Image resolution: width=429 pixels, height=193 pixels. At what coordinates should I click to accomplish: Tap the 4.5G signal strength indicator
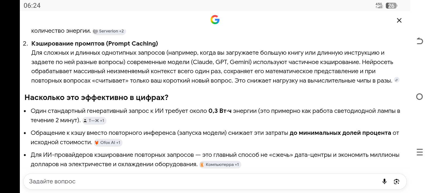pos(379,6)
